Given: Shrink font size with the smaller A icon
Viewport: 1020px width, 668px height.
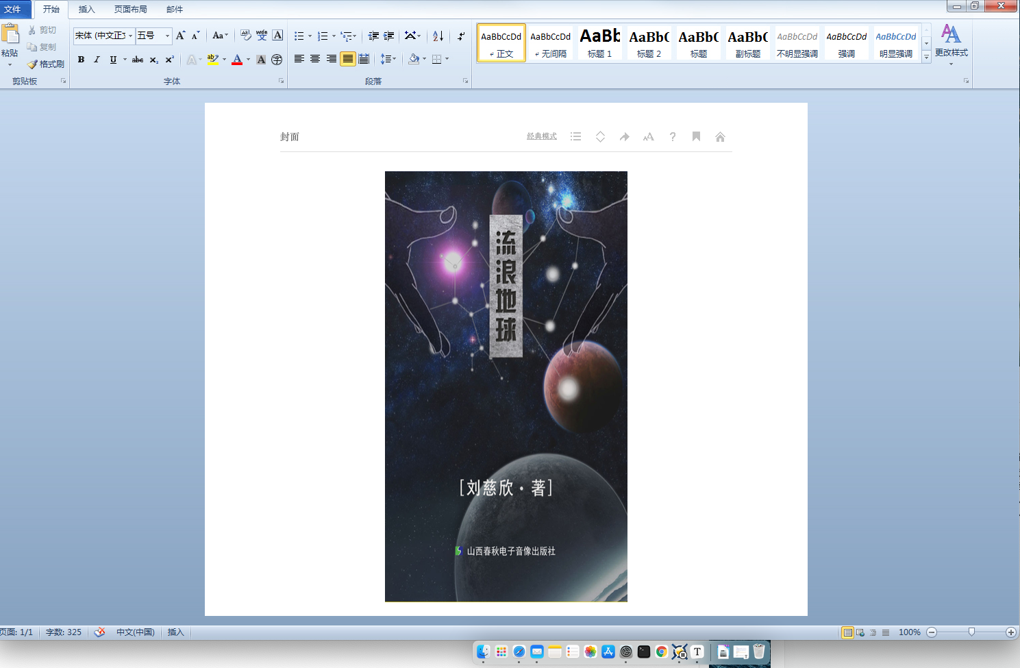Looking at the screenshot, I should pyautogui.click(x=196, y=36).
